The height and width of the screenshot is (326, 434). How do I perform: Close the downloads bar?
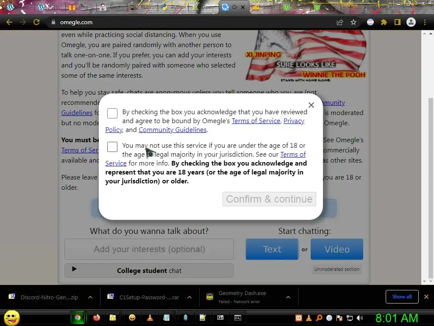(x=426, y=297)
